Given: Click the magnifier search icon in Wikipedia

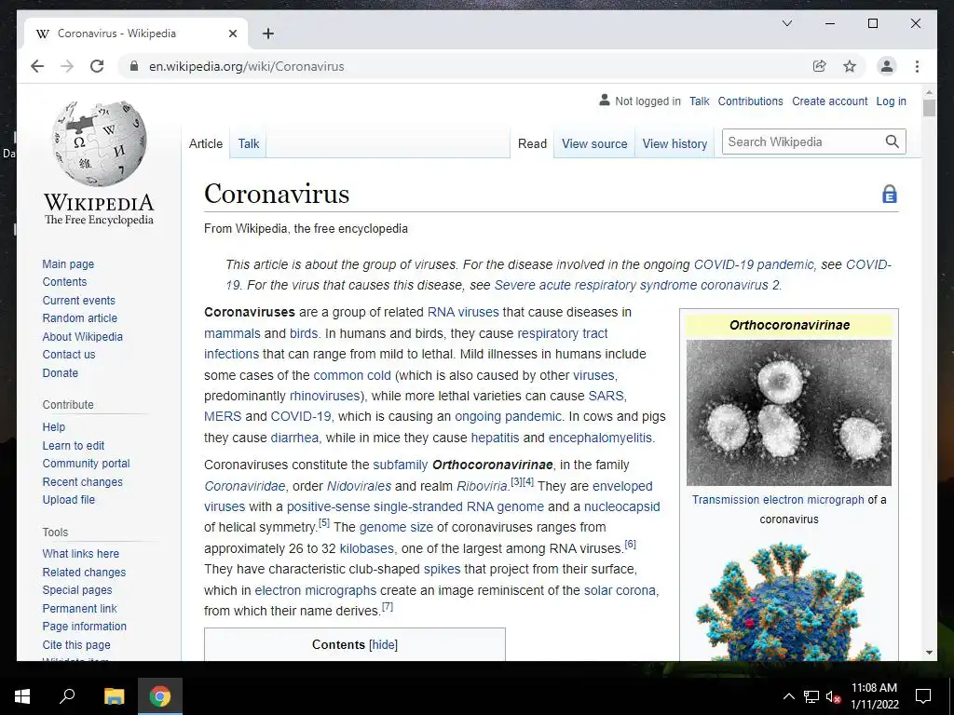Looking at the screenshot, I should click(892, 142).
